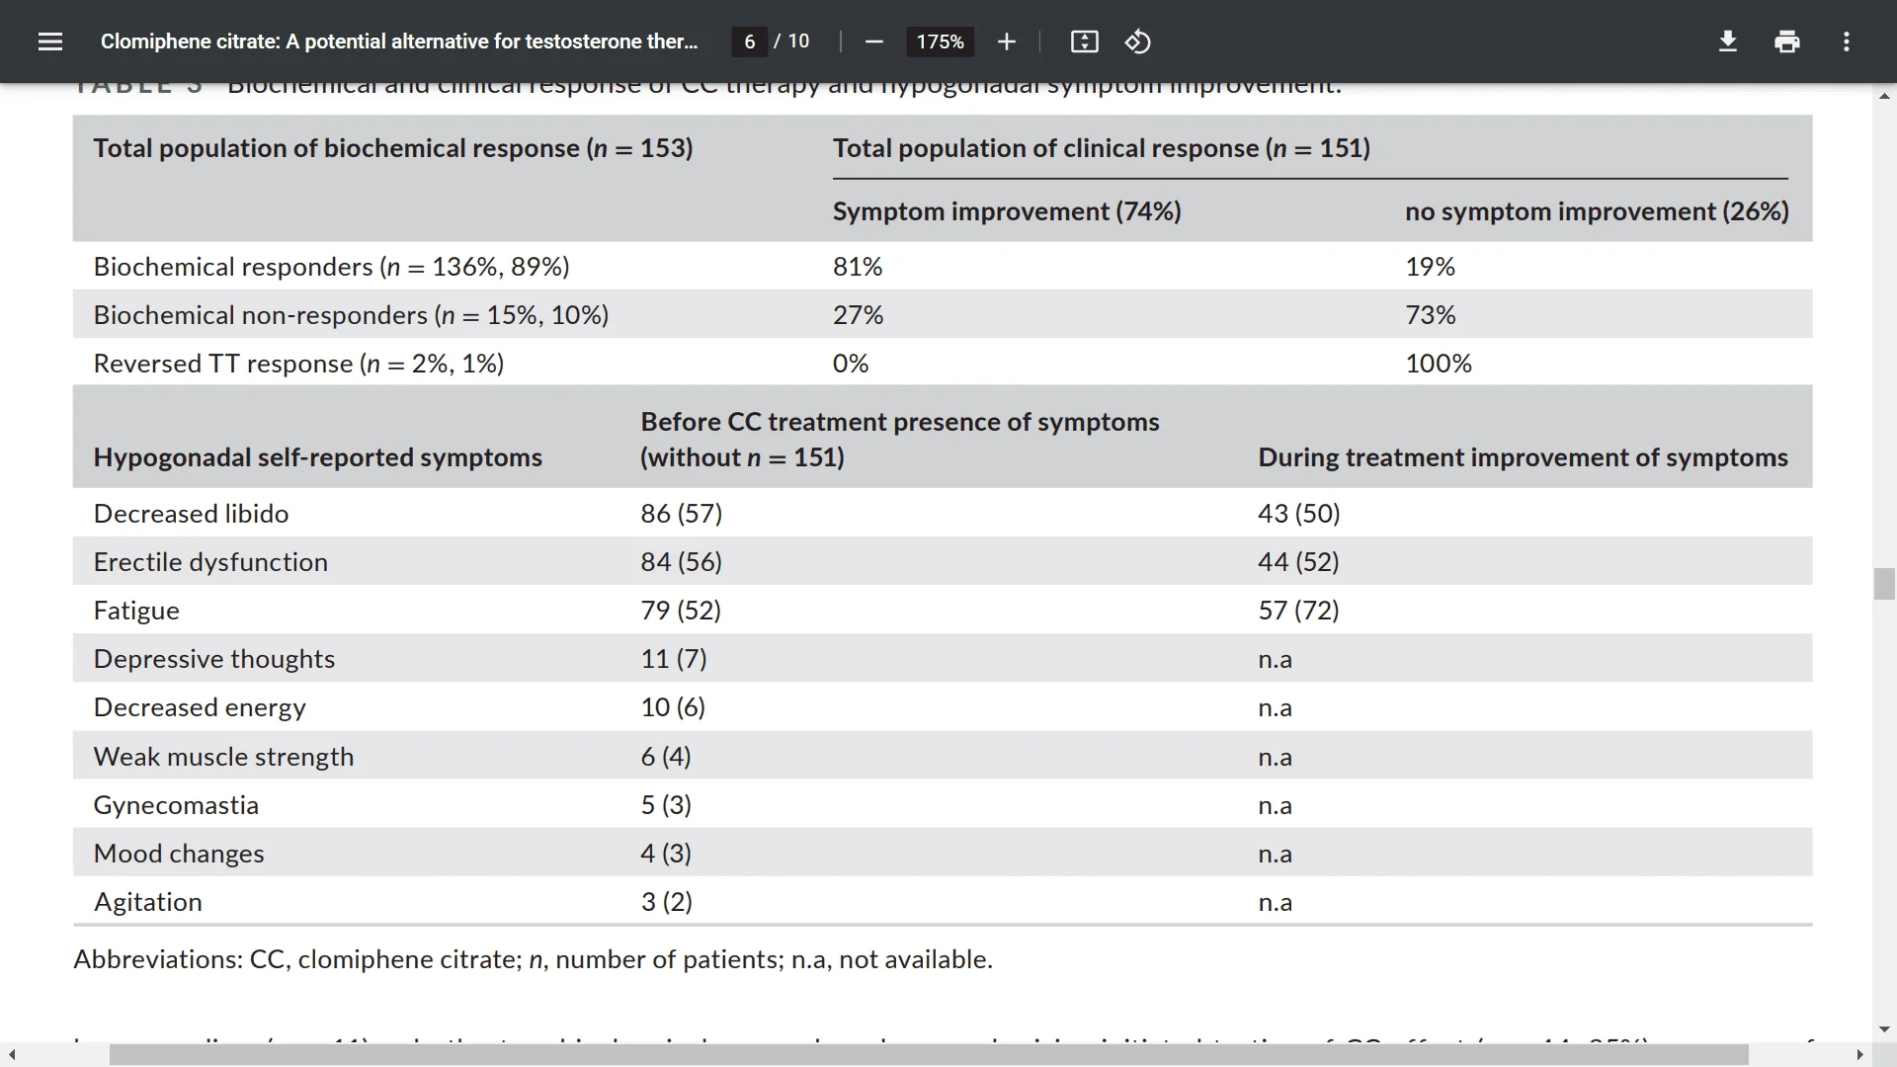Select 'Total population of clinical response' header

(1102, 148)
